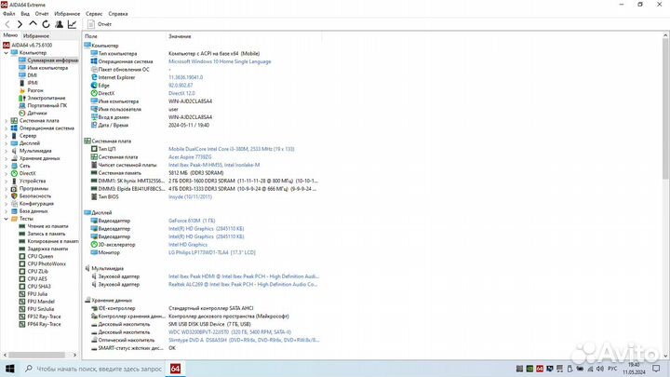This screenshot has height=377, width=670.
Task: Expand the Системная плата tree node
Action: coord(6,121)
